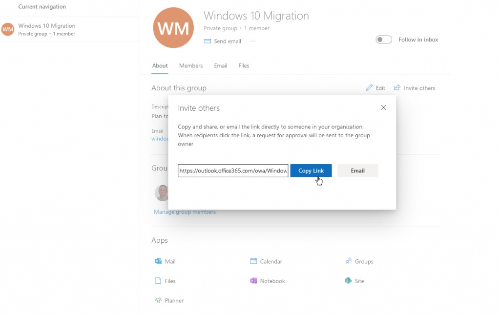Close the Invite others dialog
This screenshot has width=500, height=316.
(383, 107)
